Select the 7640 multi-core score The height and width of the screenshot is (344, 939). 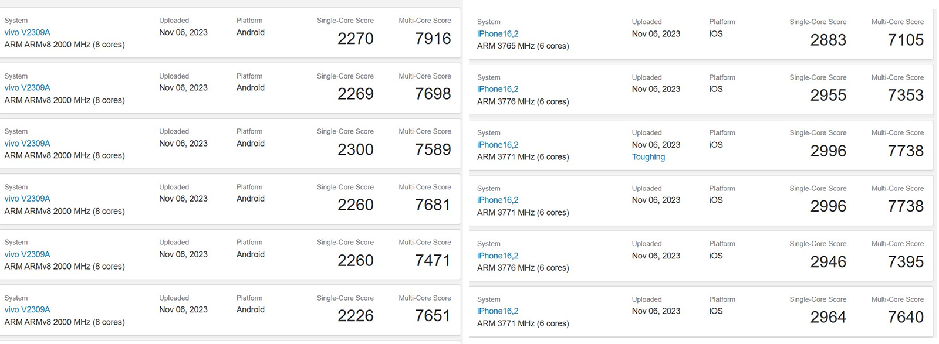coord(906,317)
